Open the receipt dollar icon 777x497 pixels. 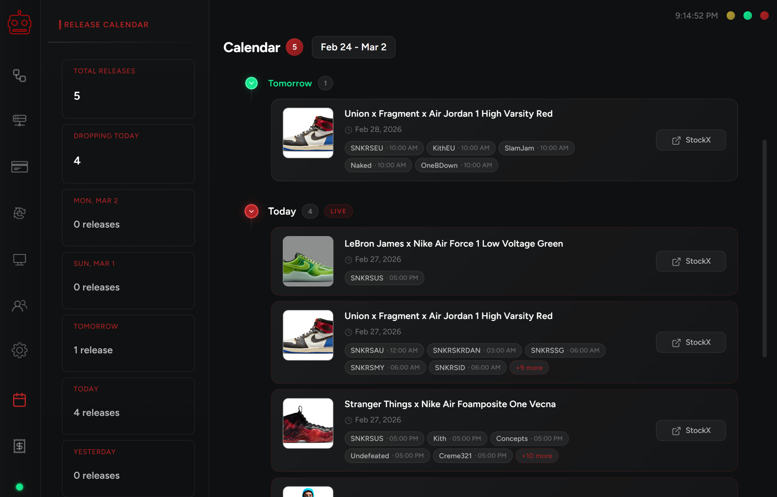(x=19, y=446)
